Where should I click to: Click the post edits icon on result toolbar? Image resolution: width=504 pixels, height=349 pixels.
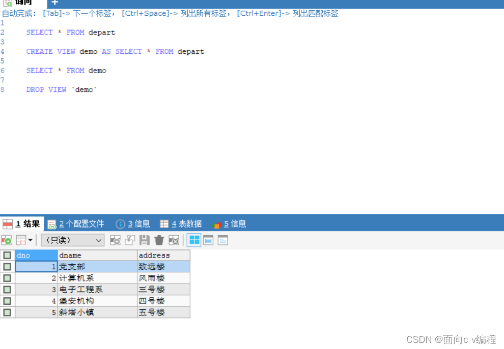[x=128, y=240]
